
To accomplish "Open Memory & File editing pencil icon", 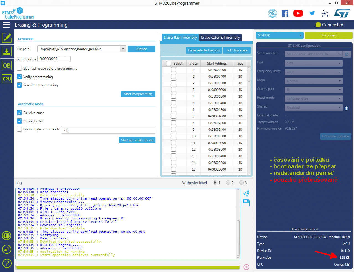I will [7, 38].
